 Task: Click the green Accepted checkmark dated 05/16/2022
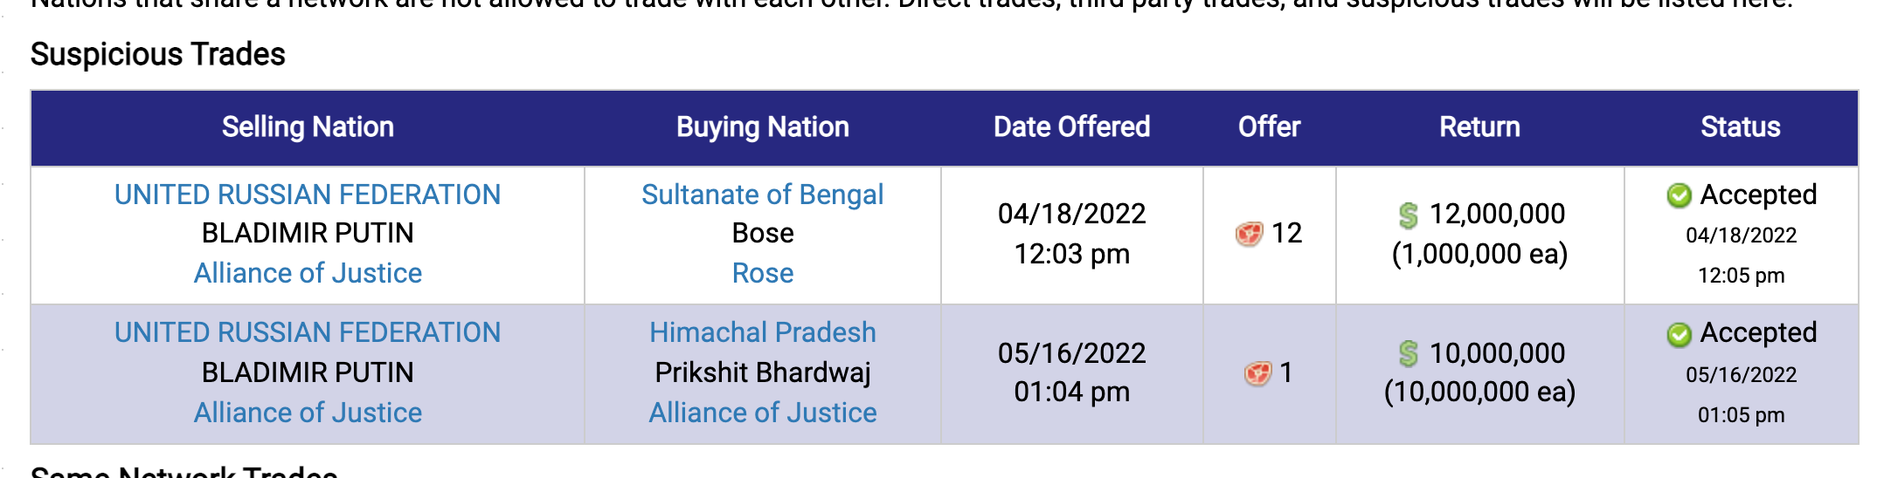1679,334
